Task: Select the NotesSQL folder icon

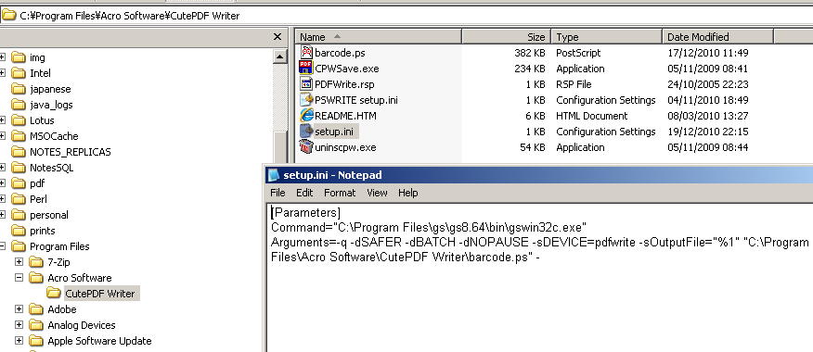Action: coord(19,167)
